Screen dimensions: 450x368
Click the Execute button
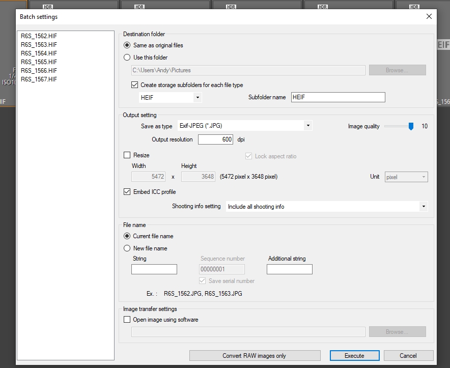tap(354, 355)
